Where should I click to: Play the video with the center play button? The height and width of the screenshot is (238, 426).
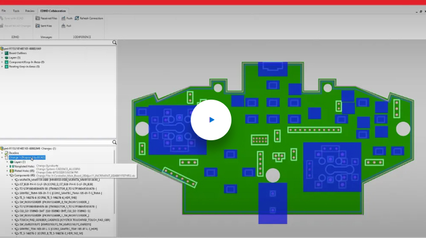[211, 120]
